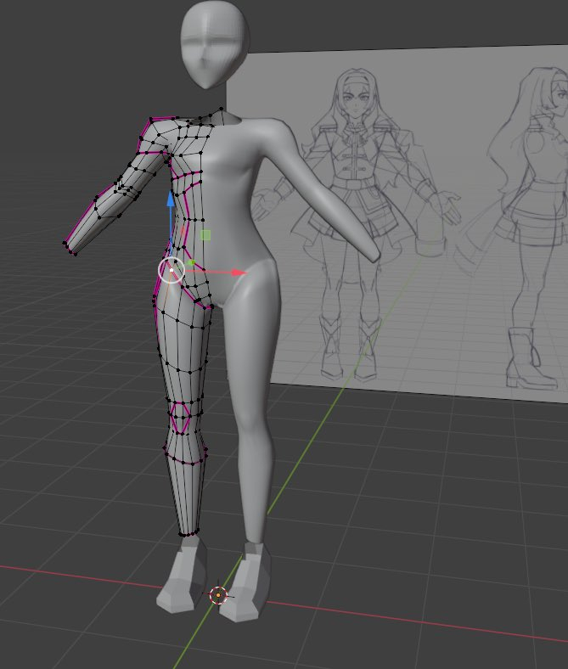Screen dimensions: 568x669
Task: Click the pink-highlighted knee on the wireframe leg
Action: (182, 417)
